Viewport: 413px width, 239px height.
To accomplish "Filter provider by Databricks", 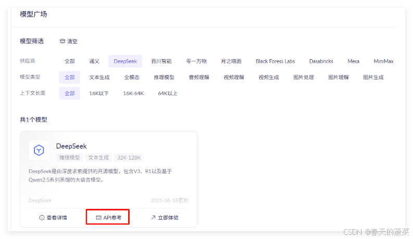I will coord(321,61).
